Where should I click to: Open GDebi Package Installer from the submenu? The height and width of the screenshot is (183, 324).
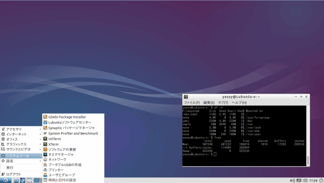(73, 117)
